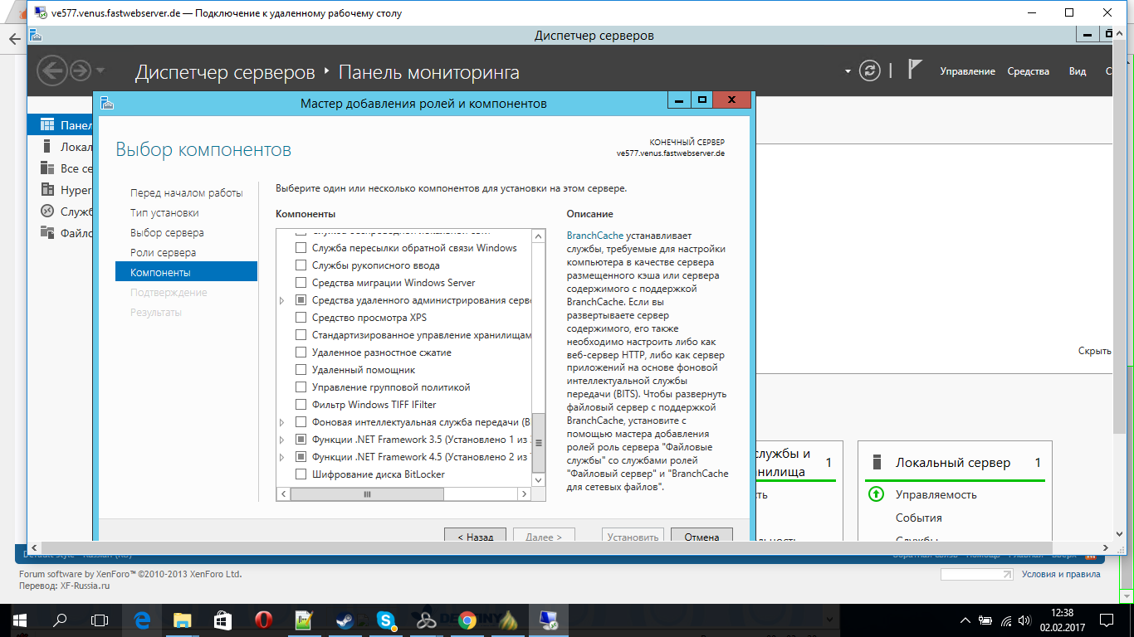Image resolution: width=1134 pixels, height=637 pixels.
Task: Check 'Службы рукописного ввода' component
Action: [301, 265]
